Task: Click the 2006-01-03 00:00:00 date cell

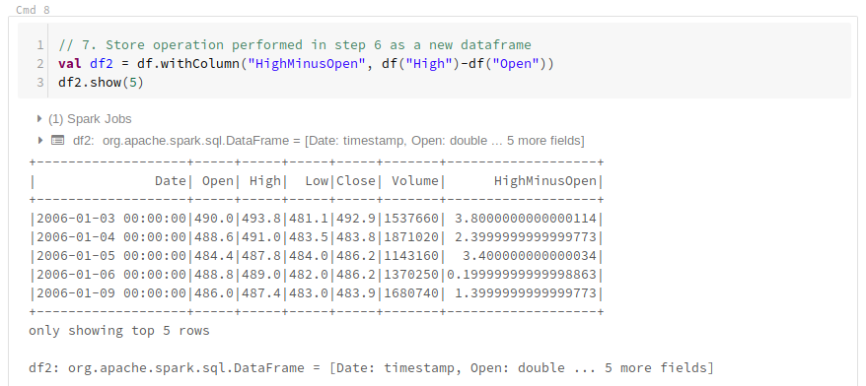Action: point(111,219)
